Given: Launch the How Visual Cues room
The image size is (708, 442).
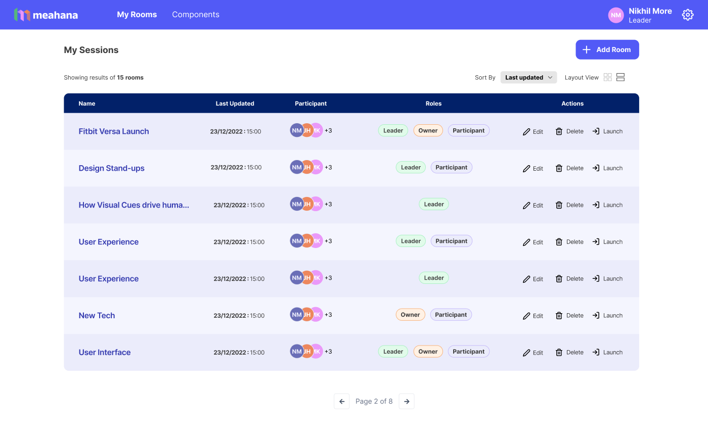Looking at the screenshot, I should 607,205.
